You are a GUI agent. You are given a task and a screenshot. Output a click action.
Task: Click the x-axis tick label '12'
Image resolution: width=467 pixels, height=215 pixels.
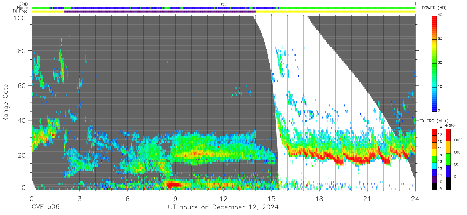223,199
